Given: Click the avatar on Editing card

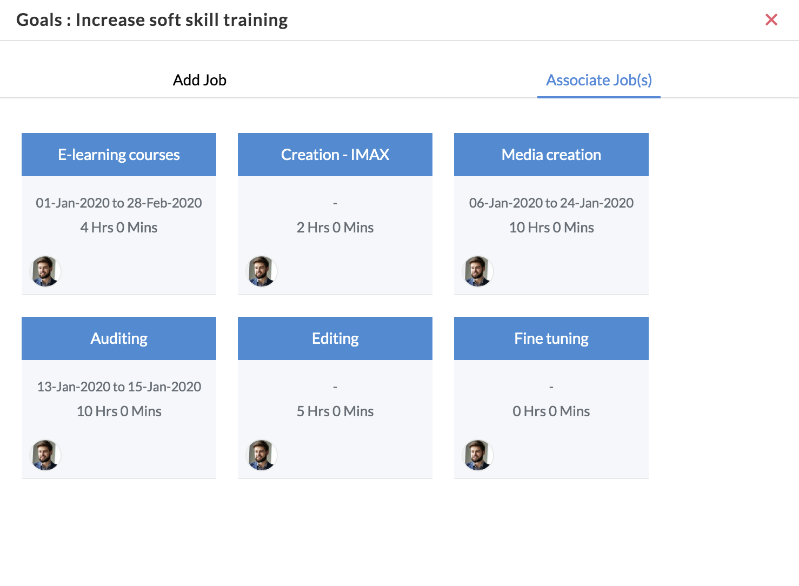Looking at the screenshot, I should [x=262, y=455].
